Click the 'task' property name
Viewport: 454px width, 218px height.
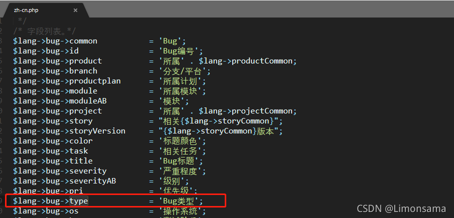click(x=79, y=151)
